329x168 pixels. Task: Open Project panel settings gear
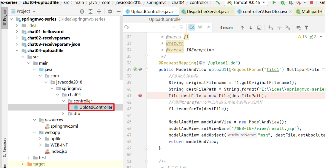point(110,11)
